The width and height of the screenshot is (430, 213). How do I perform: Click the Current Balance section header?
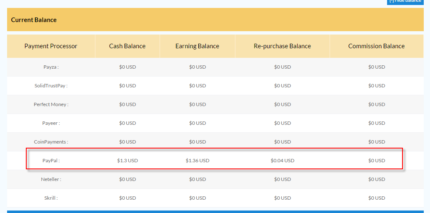coord(34,20)
